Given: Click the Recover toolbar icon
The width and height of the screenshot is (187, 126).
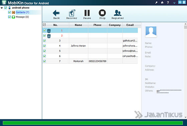Looking at the screenshot, I should tap(72, 13).
